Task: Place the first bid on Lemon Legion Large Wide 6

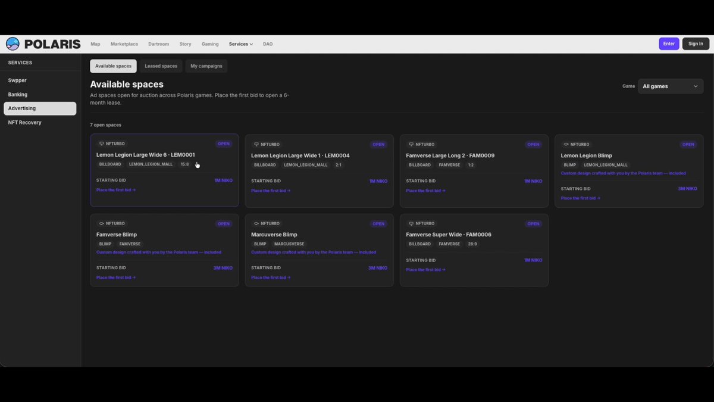Action: [x=116, y=190]
